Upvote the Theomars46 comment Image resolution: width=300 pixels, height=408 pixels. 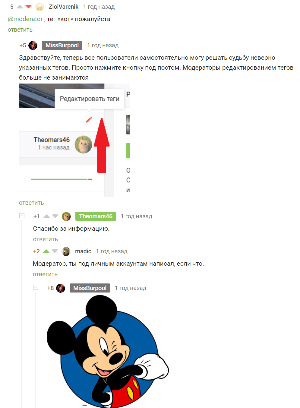point(46,216)
